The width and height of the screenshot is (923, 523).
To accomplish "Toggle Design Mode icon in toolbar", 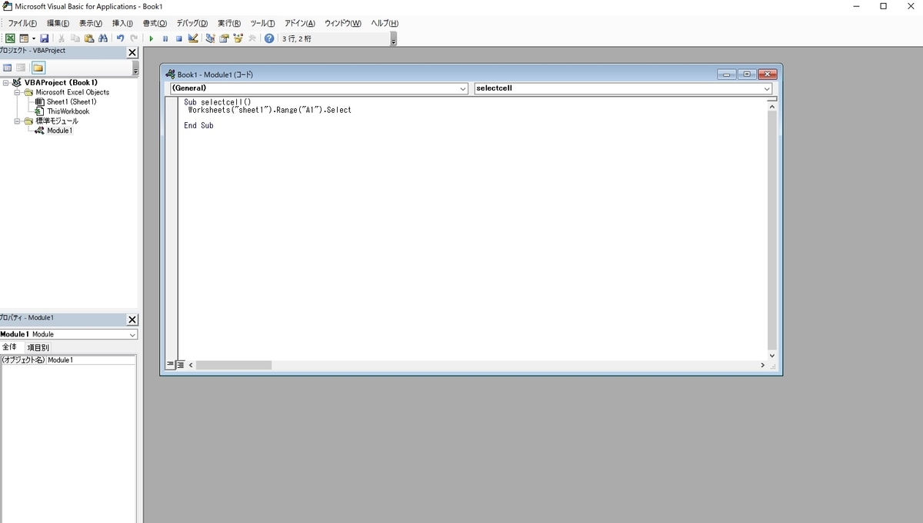I will tap(193, 38).
